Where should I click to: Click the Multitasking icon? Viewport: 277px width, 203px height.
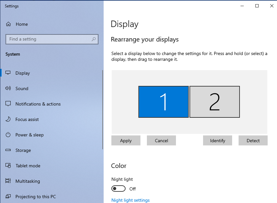(x=8, y=181)
